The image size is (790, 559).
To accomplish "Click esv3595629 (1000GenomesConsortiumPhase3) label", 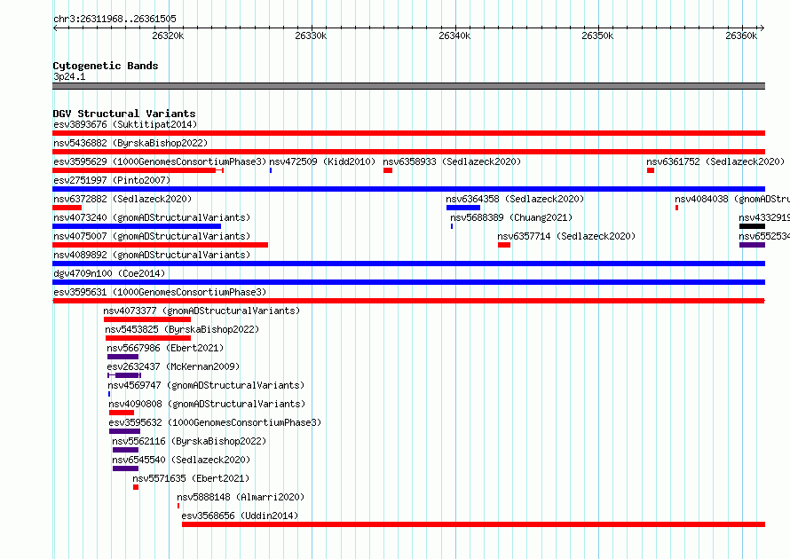I will (x=160, y=161).
